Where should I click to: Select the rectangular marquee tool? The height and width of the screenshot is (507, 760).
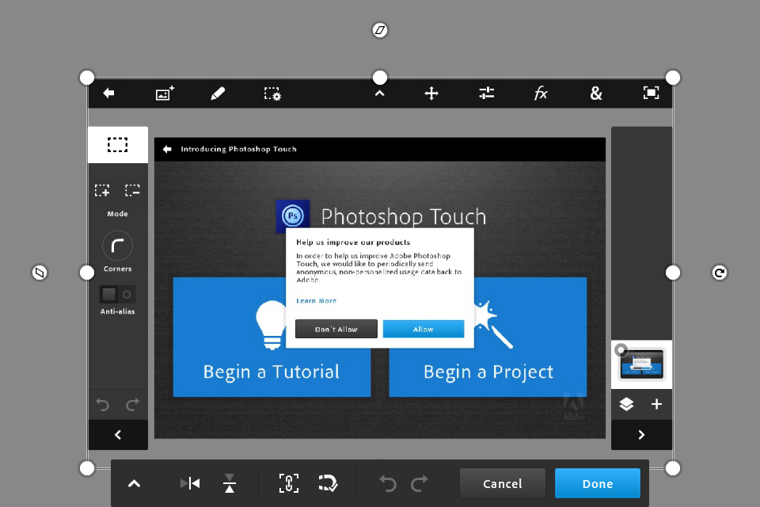[118, 145]
